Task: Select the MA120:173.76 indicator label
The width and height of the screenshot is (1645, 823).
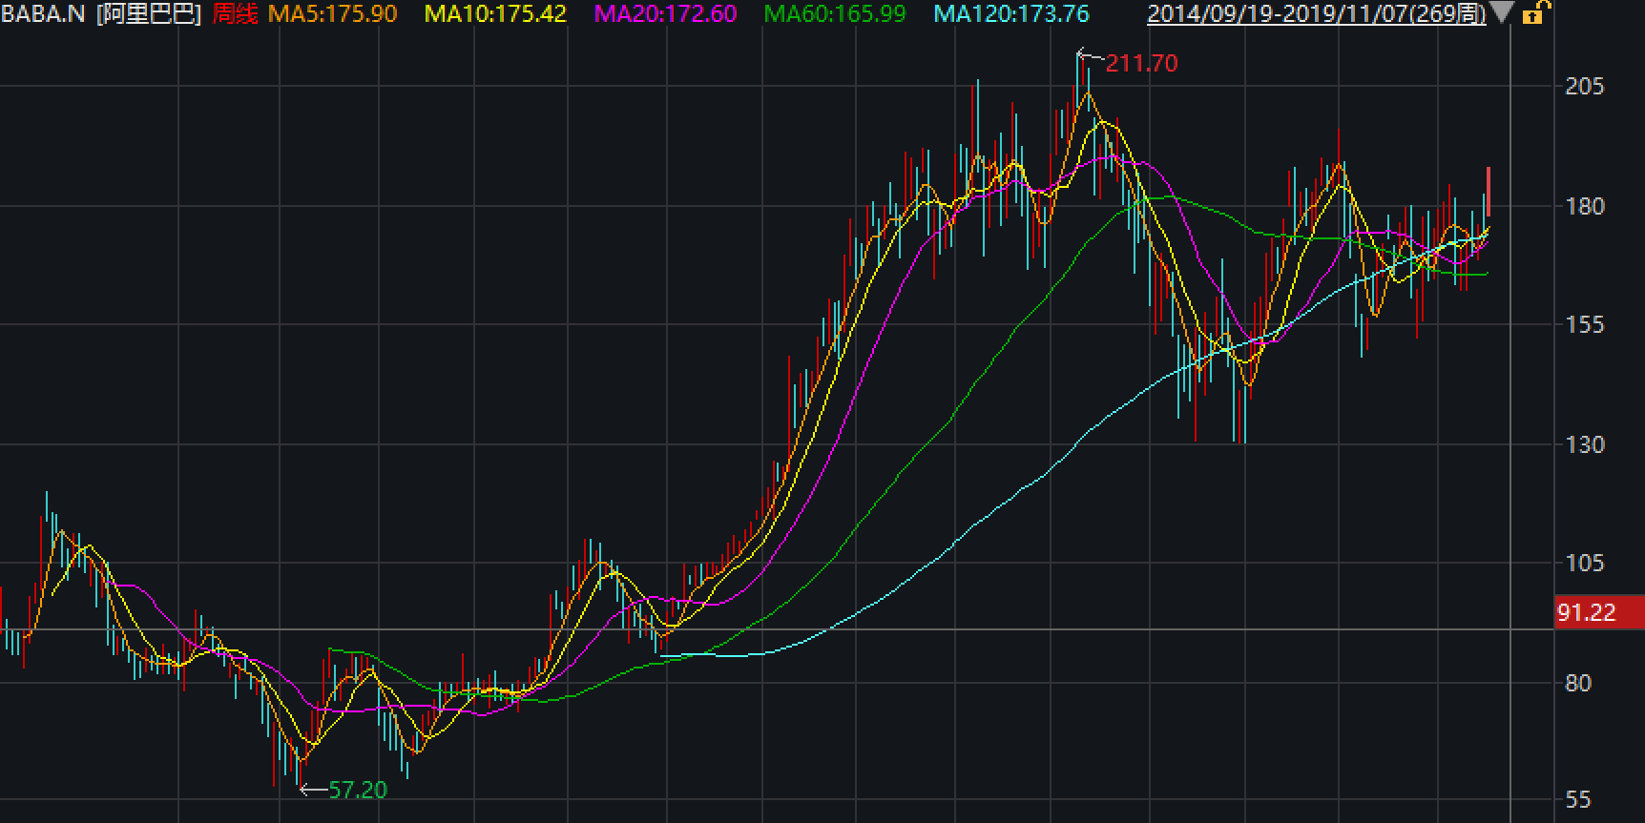Action: [x=1011, y=14]
